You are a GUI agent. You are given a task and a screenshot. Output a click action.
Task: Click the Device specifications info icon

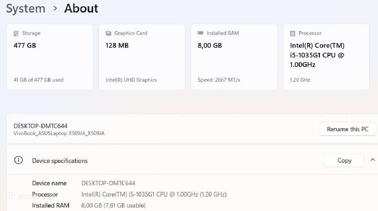[19, 160]
